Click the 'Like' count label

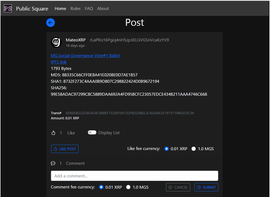71,133
